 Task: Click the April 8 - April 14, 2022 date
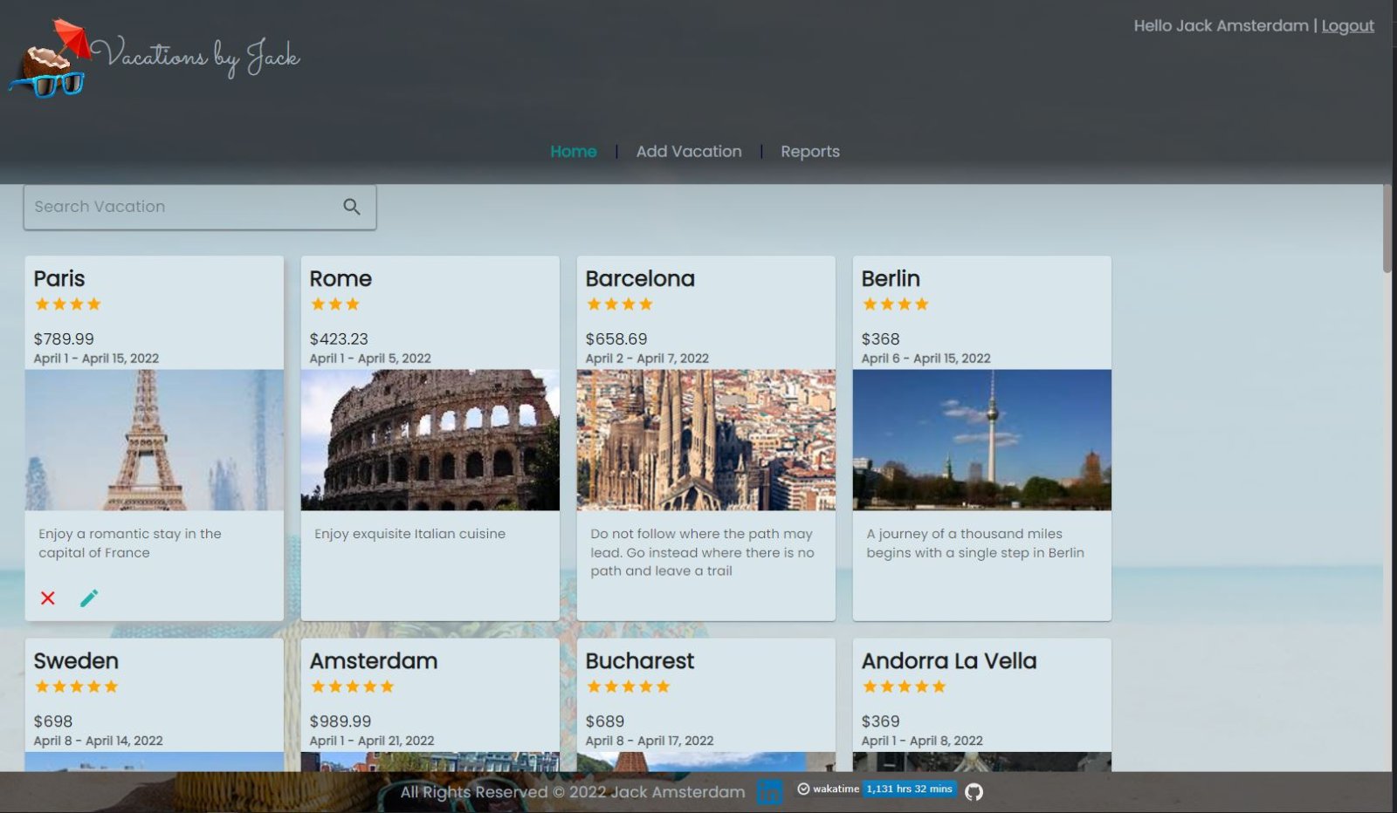[x=98, y=741]
